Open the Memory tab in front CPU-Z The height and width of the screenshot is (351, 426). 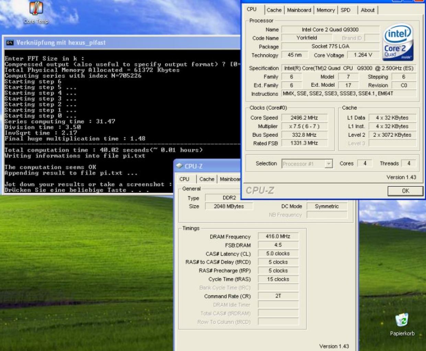point(325,10)
